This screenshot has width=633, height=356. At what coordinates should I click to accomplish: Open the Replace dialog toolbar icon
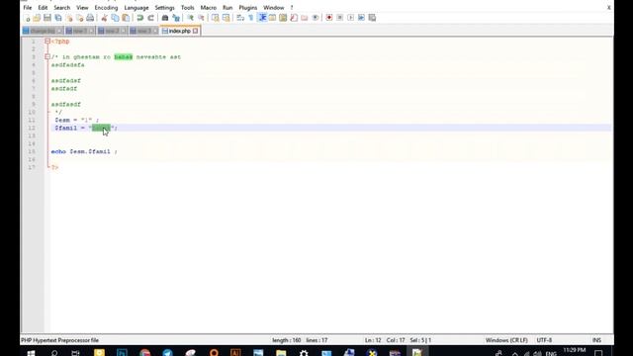click(x=176, y=18)
